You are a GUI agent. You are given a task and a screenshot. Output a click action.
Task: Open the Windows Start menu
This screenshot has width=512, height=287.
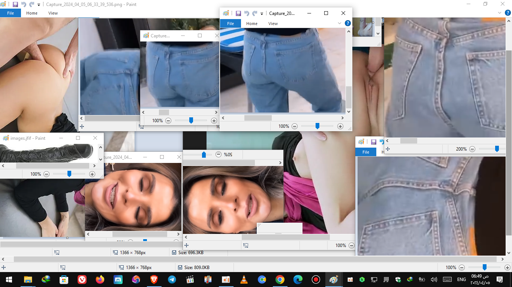9,280
